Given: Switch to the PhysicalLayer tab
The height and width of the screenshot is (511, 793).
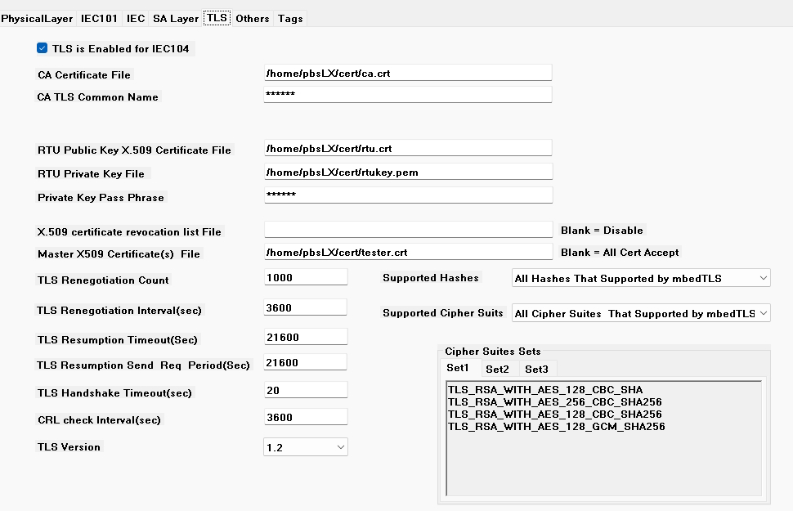Looking at the screenshot, I should (x=38, y=17).
